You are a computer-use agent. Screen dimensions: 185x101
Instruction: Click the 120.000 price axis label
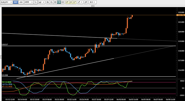coord(181,32)
